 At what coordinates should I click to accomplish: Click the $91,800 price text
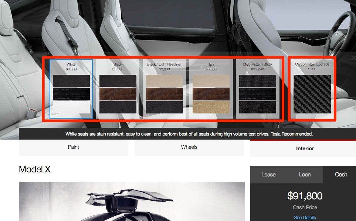pos(305,196)
